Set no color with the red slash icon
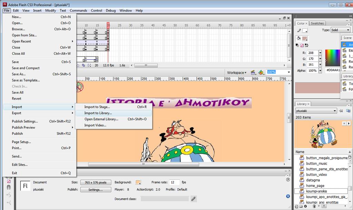The width and height of the screenshot is (353, 210). point(302,45)
